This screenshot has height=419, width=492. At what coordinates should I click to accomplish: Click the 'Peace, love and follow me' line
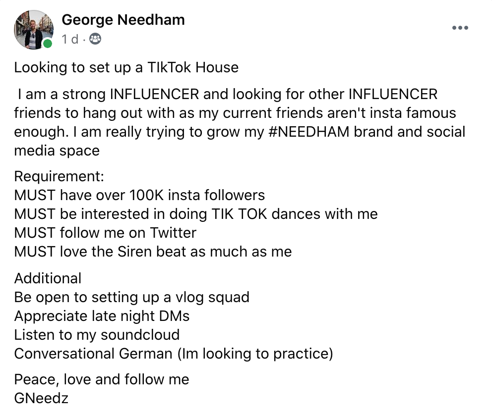coord(102,379)
